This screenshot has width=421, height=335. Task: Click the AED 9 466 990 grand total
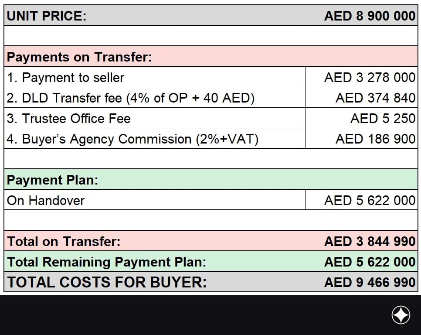point(370,282)
